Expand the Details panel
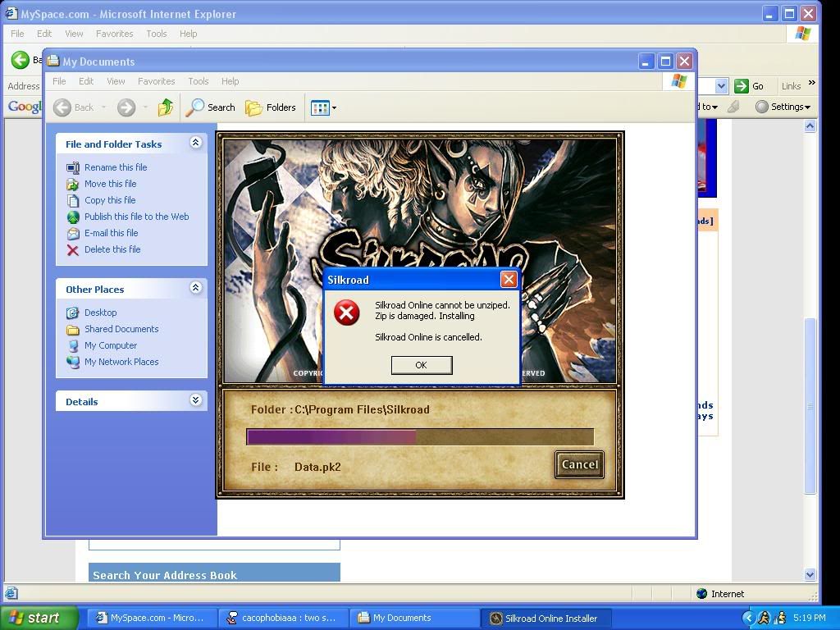 click(x=195, y=400)
